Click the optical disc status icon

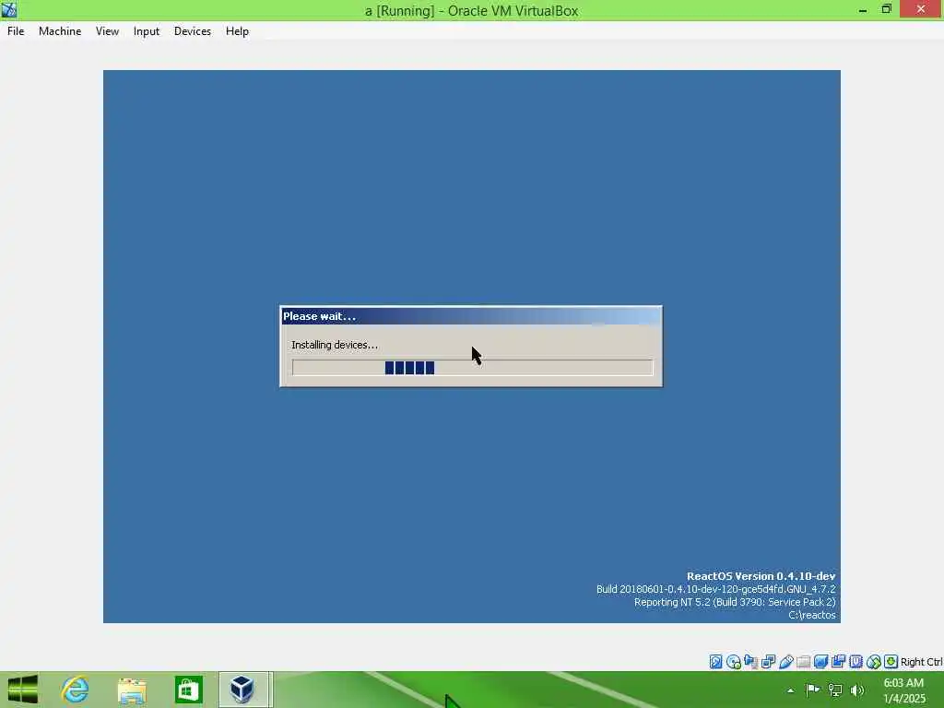(733, 662)
